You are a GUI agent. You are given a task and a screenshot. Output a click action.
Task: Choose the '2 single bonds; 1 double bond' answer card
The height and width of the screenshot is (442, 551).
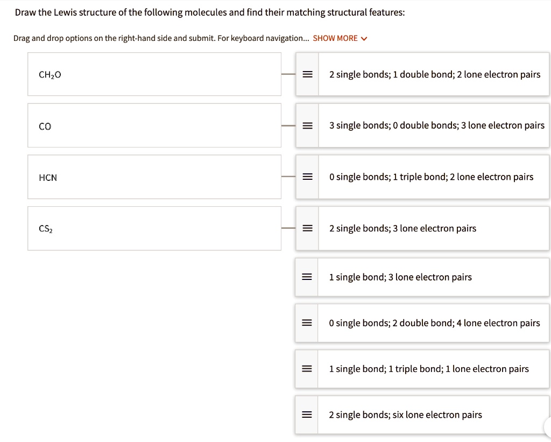(435, 74)
